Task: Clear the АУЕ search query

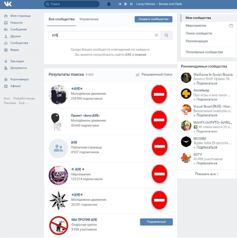Action: 156,35
